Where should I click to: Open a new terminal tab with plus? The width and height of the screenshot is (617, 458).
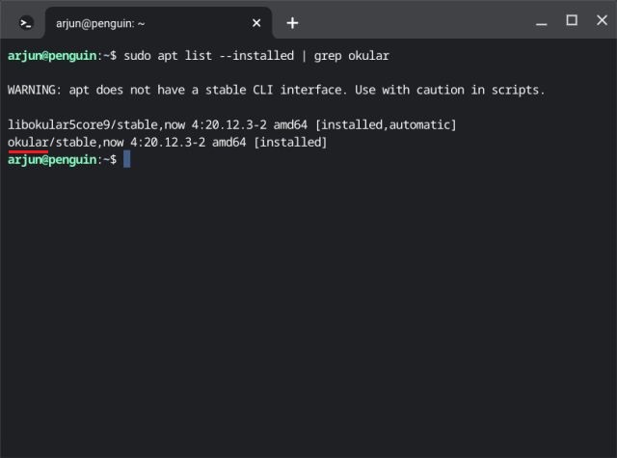pyautogui.click(x=292, y=22)
